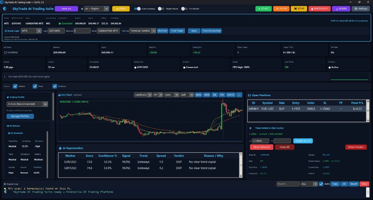This screenshot has height=200, width=373.
Task: Open the candlestick chart type dropdown
Action: point(143,95)
